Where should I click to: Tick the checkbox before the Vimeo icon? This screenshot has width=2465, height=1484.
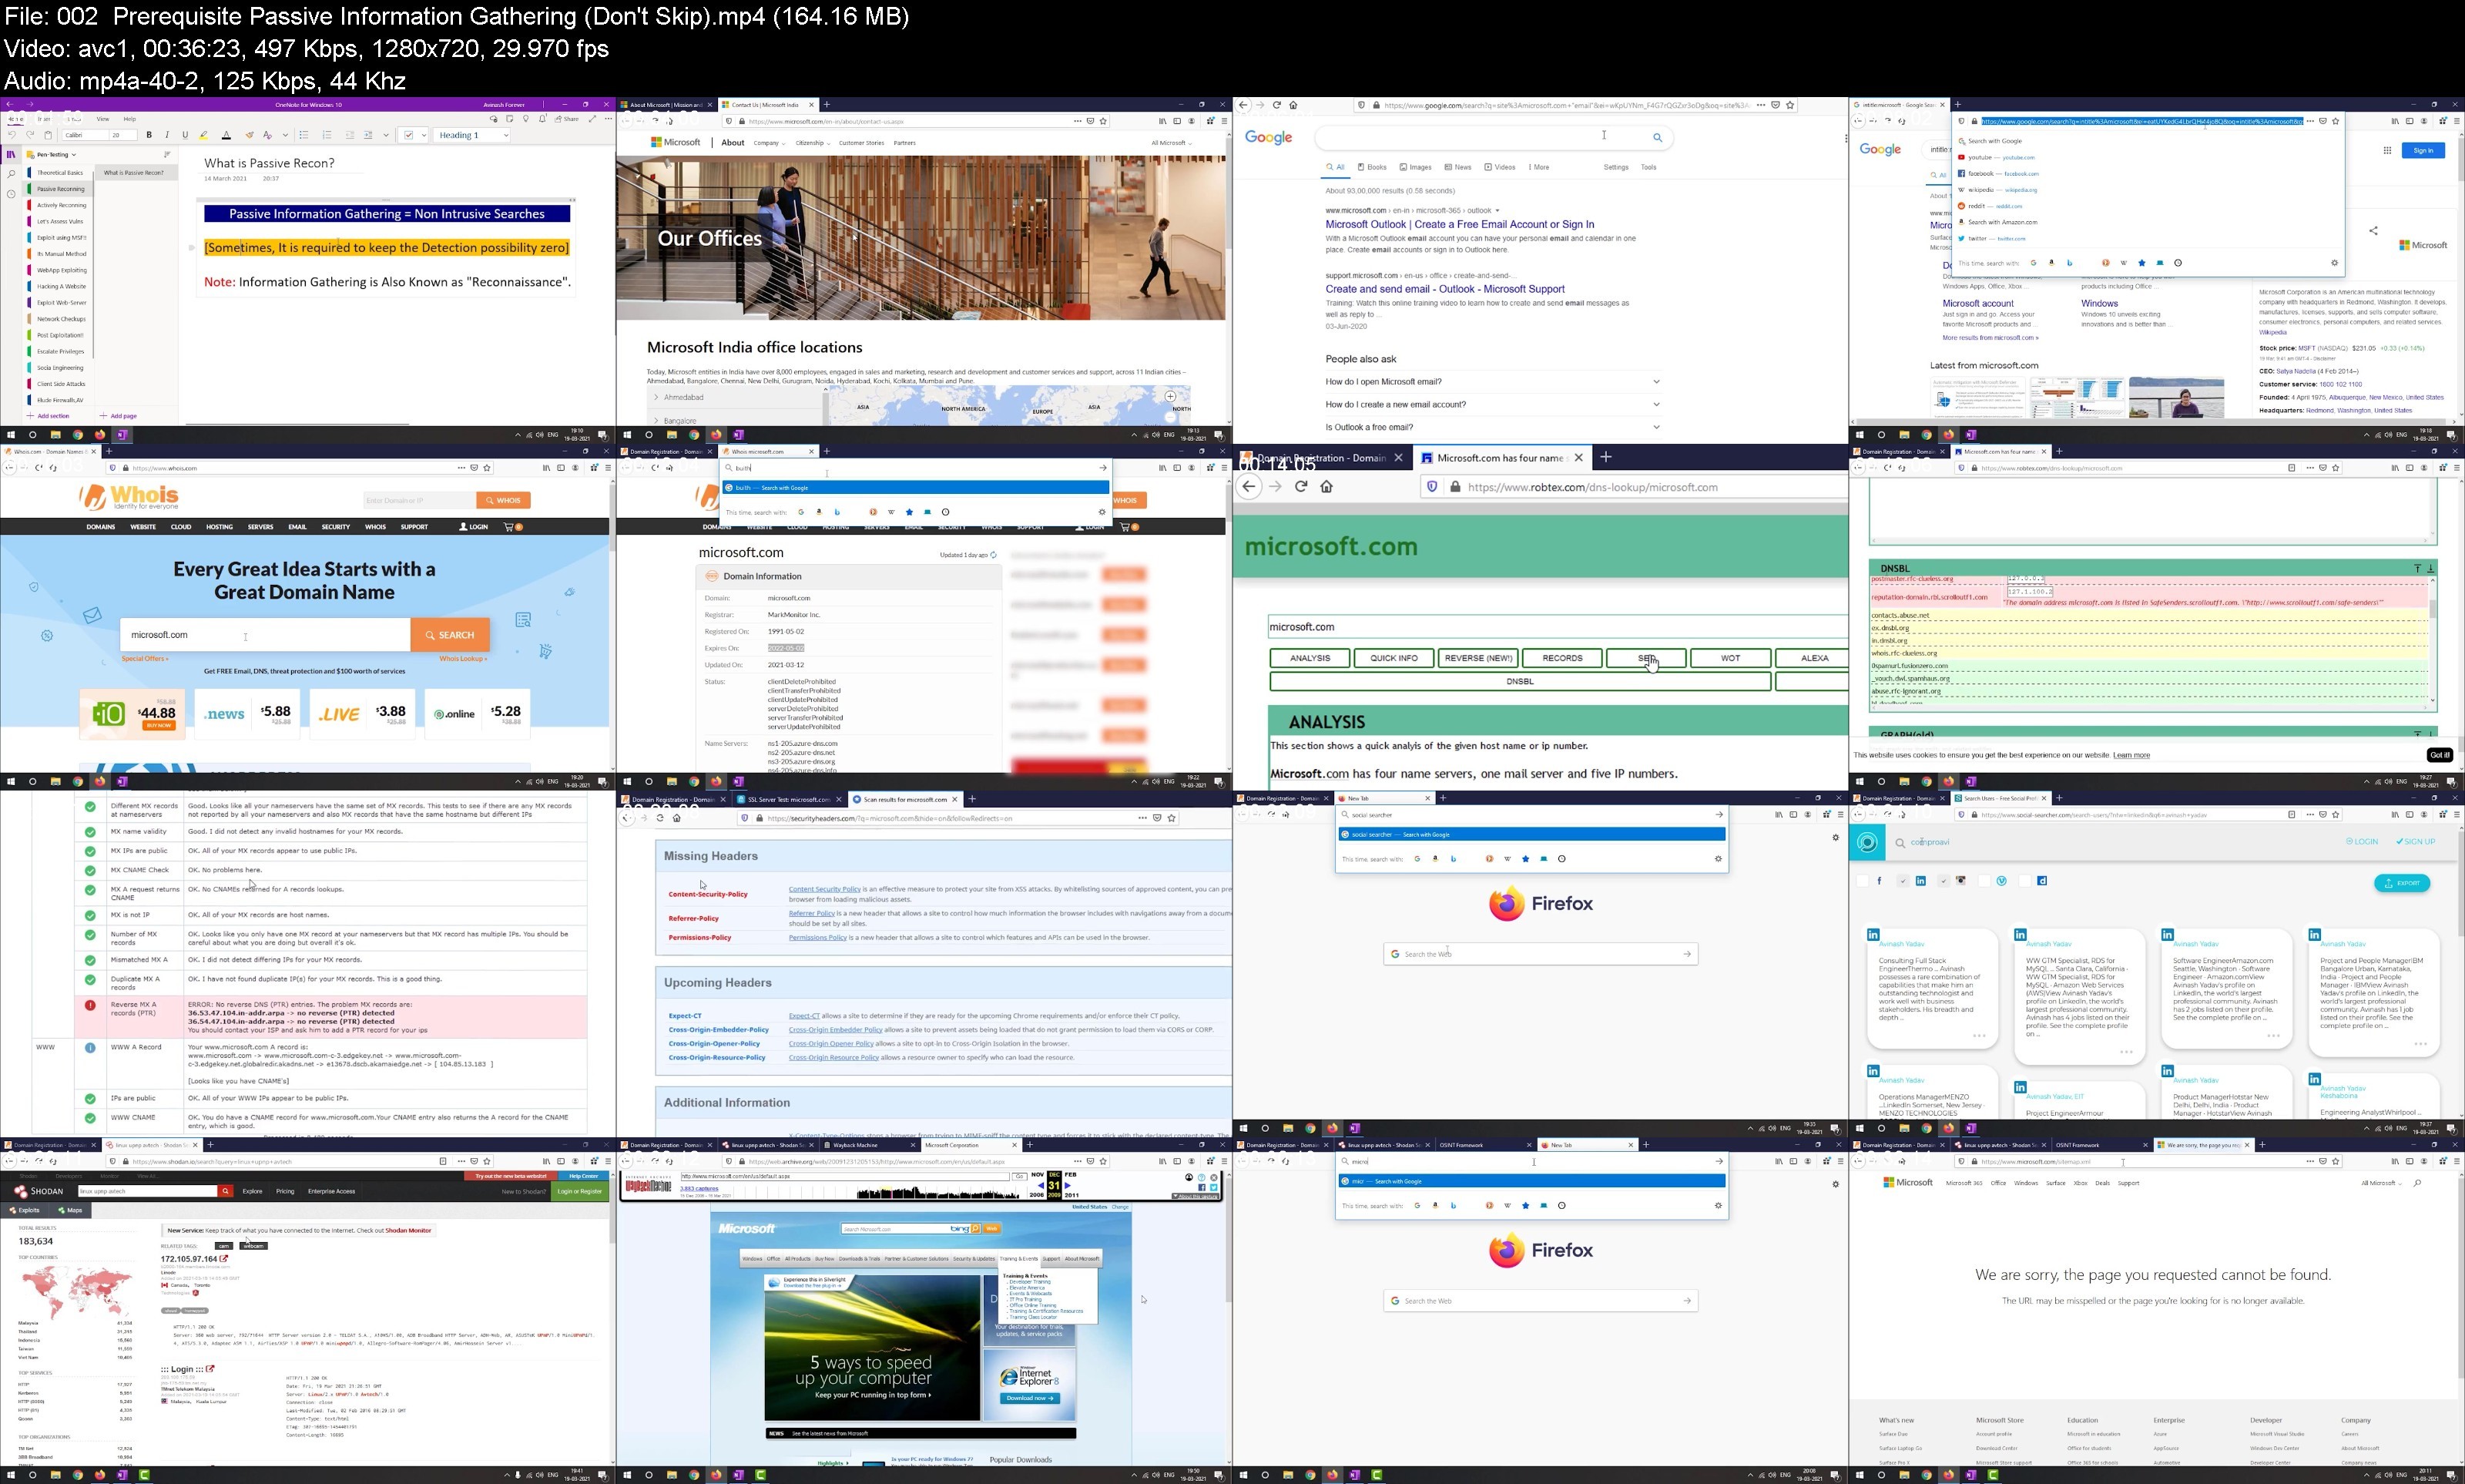pos(1984,881)
